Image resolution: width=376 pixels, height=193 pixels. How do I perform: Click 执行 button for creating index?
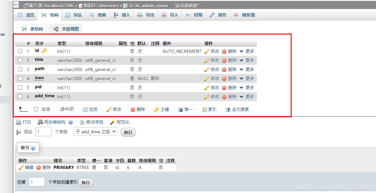pyautogui.click(x=86, y=183)
